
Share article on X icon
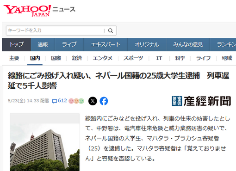click(x=93, y=101)
